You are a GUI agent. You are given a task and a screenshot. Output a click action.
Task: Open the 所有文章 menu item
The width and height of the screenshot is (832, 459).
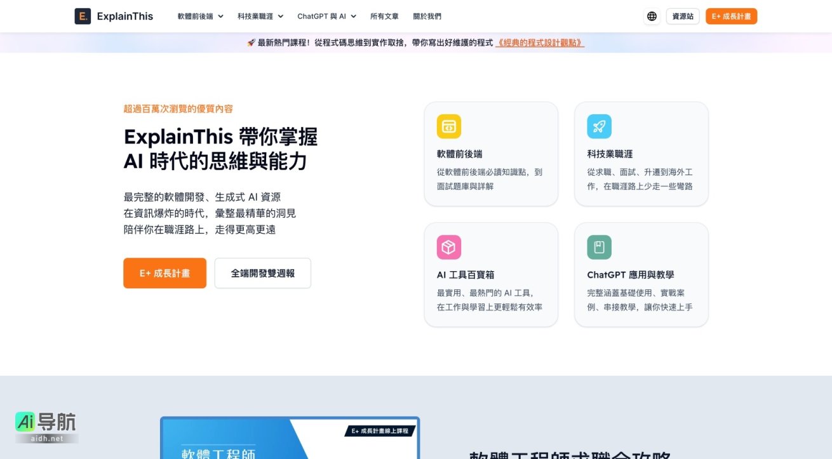click(385, 16)
